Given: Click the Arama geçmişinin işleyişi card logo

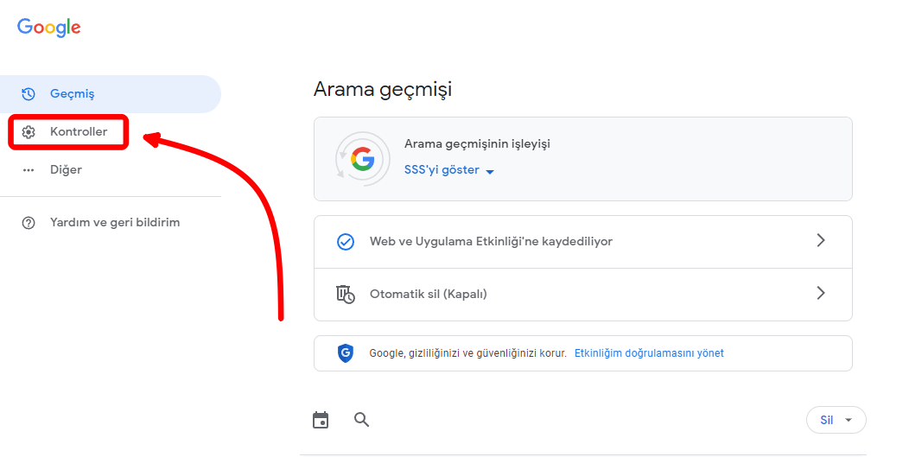Looking at the screenshot, I should pos(362,159).
